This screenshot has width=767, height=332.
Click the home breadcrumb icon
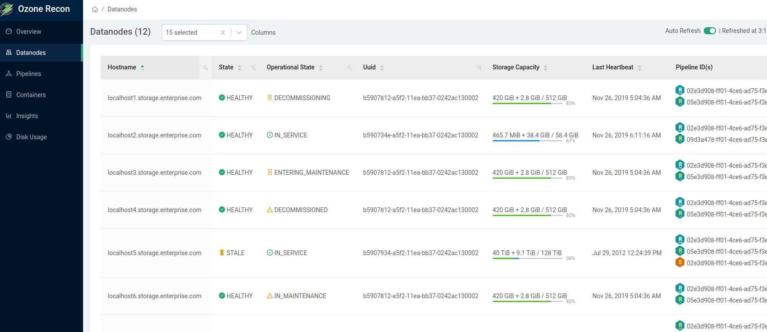tap(95, 9)
